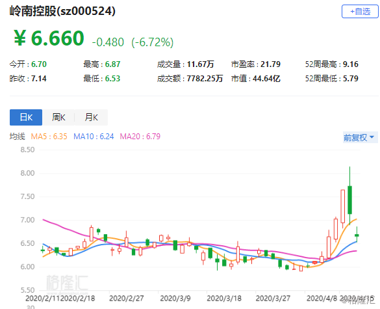Click 52周最低 value 5.79

tap(350, 79)
